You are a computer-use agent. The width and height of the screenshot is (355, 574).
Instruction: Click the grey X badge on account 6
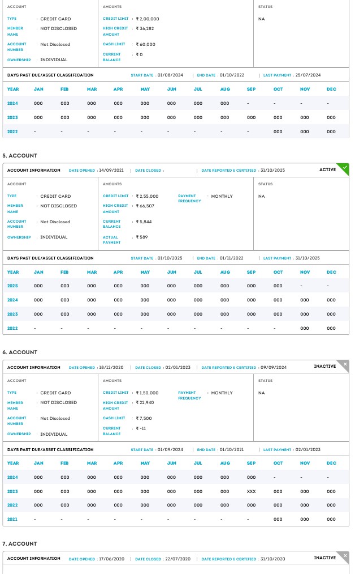(x=345, y=364)
